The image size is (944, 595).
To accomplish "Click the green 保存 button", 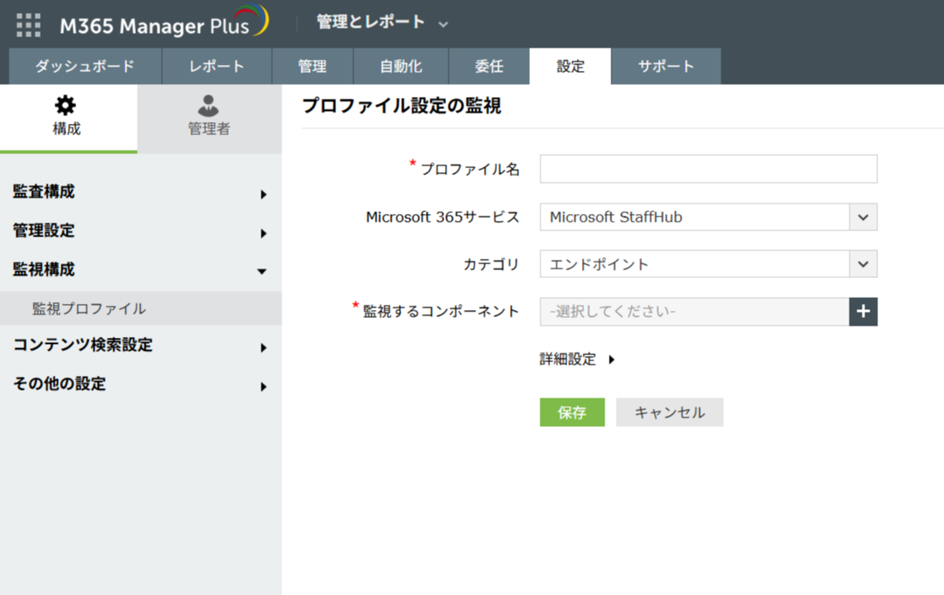I will pos(572,413).
